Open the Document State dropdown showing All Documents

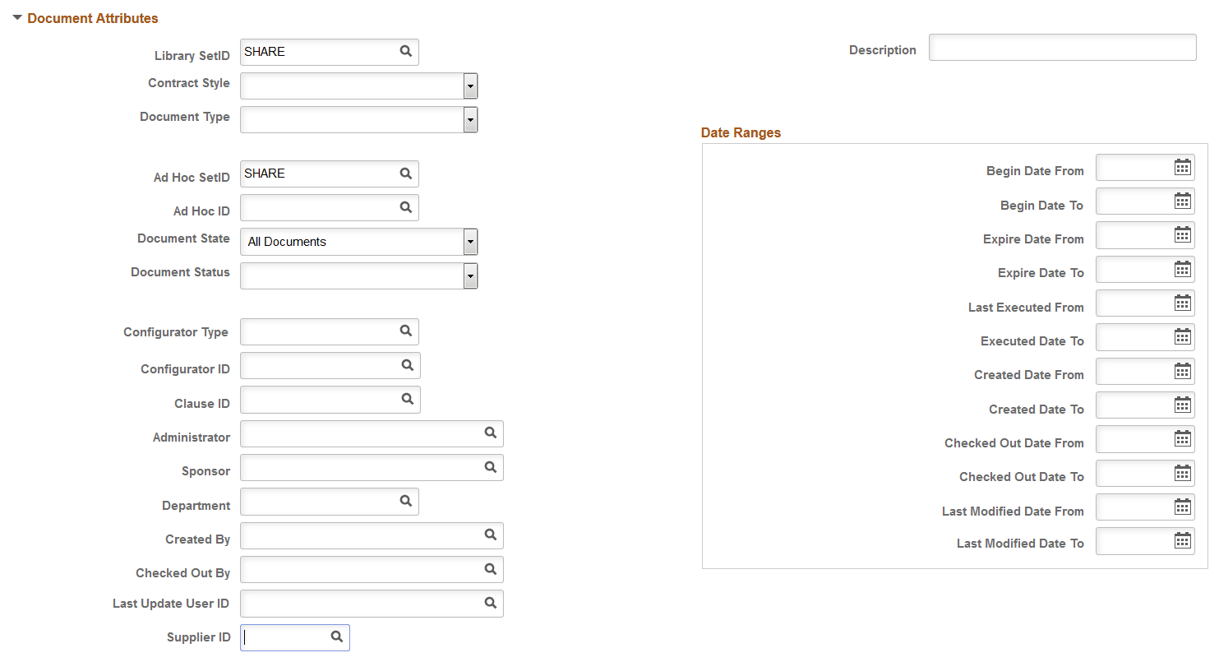470,241
